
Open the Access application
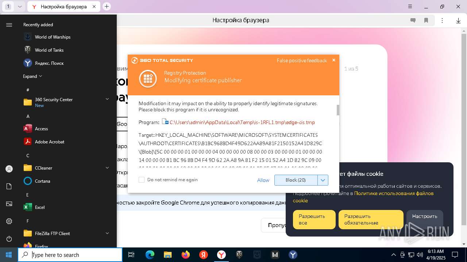click(41, 128)
